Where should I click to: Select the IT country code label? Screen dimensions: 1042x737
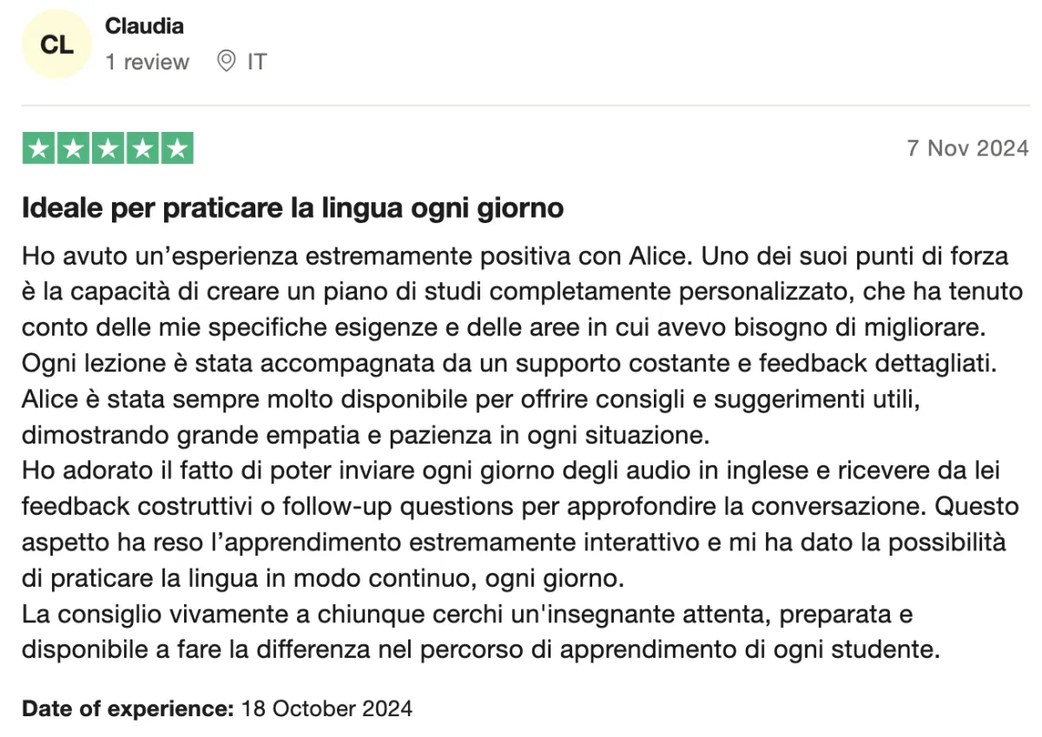point(256,63)
